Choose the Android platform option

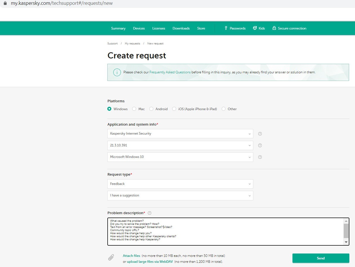tap(151, 109)
